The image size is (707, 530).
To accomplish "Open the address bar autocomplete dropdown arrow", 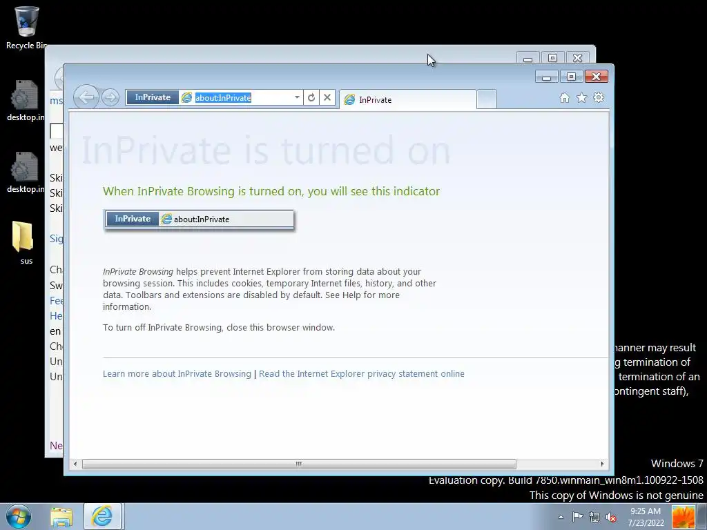I will 297,97.
